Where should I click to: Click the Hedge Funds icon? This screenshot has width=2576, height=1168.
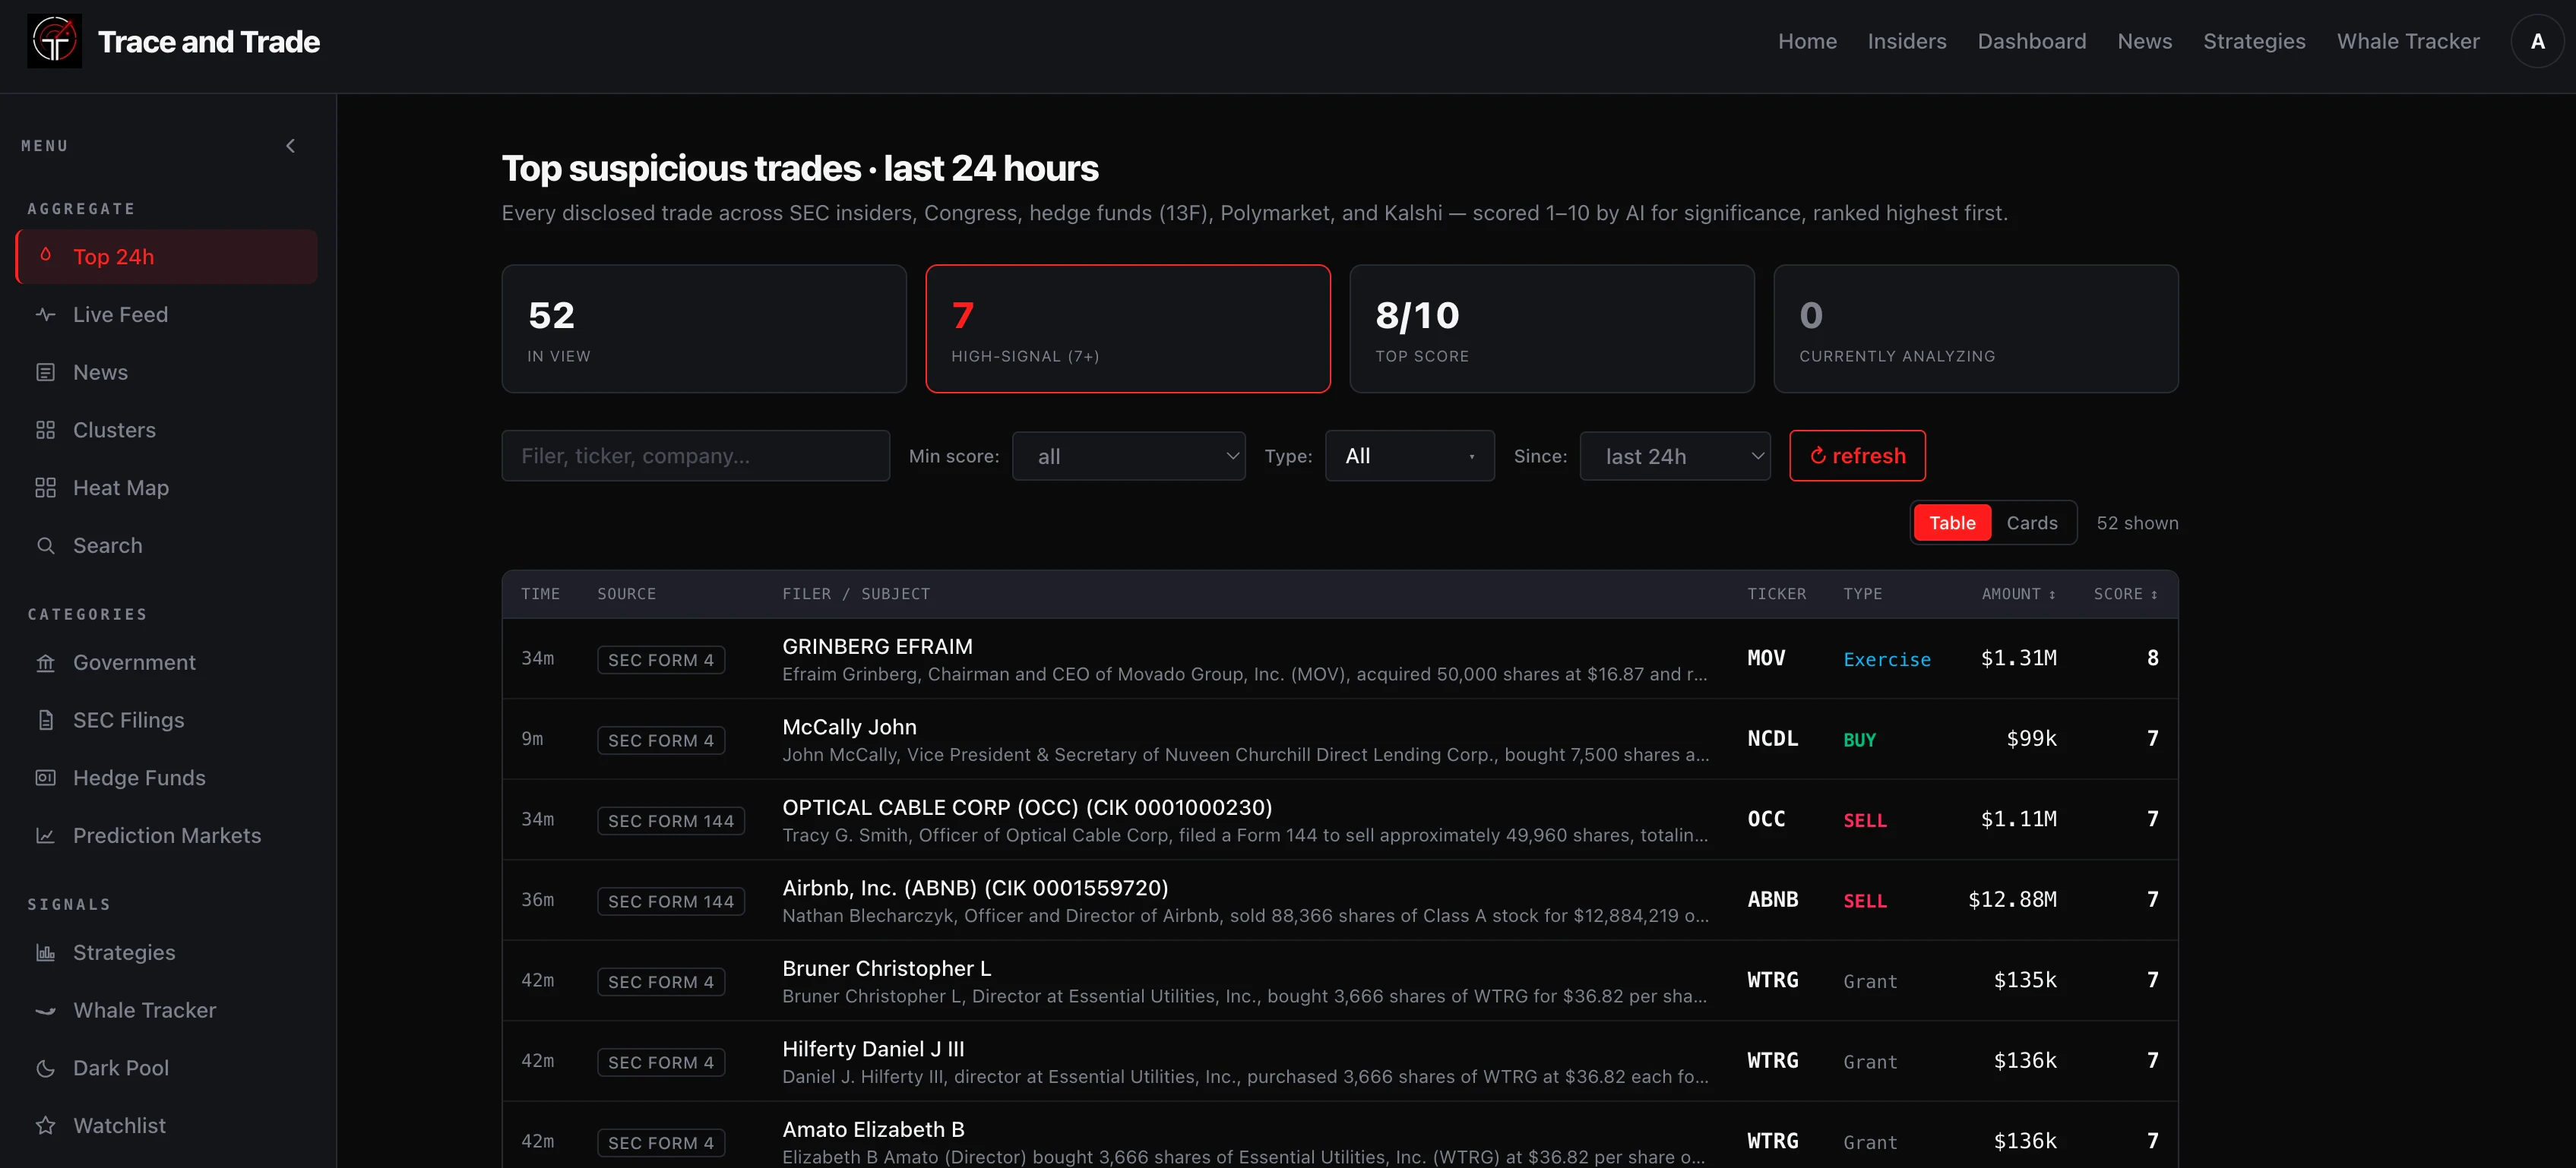46,778
